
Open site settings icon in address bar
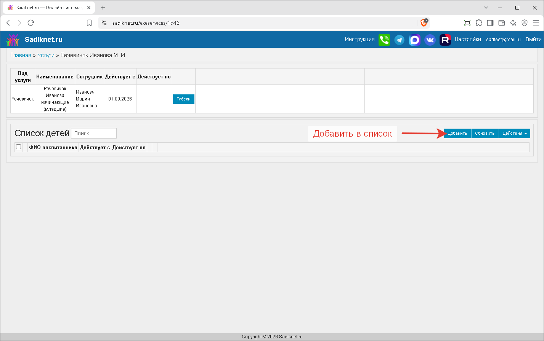[x=104, y=23]
